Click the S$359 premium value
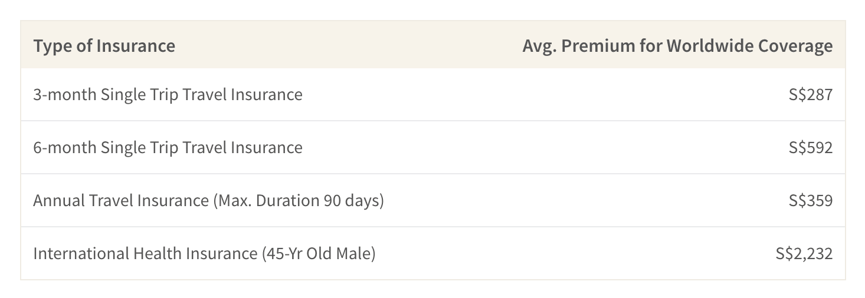The height and width of the screenshot is (298, 865). [811, 201]
